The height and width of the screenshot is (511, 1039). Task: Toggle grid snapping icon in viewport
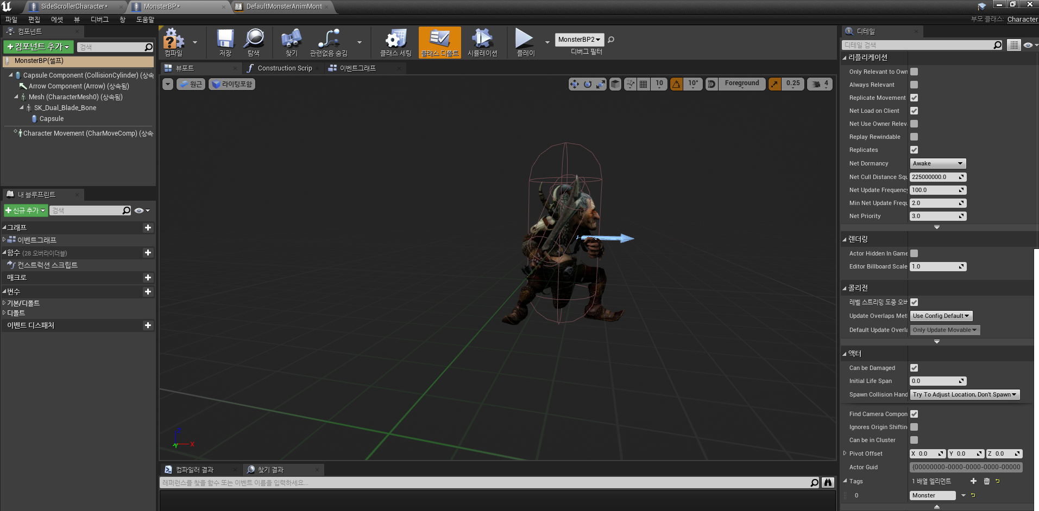click(x=644, y=84)
